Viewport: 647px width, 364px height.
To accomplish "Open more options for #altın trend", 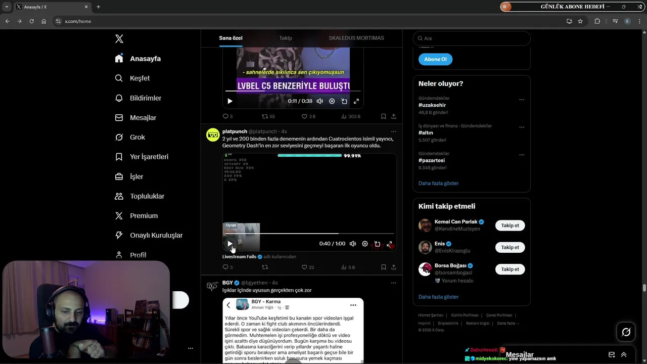I will 522,127.
